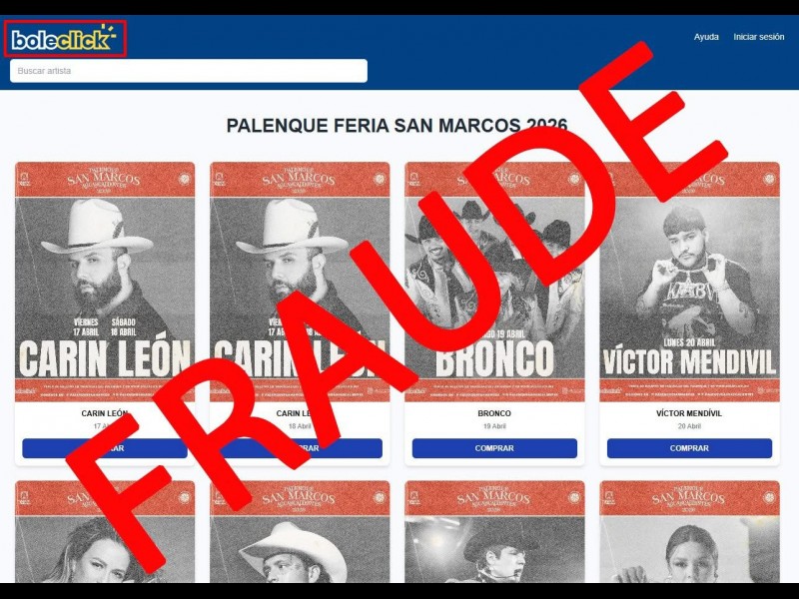Open the Víctor Mendívil poster image
Screen dimensions: 799x599
689,282
